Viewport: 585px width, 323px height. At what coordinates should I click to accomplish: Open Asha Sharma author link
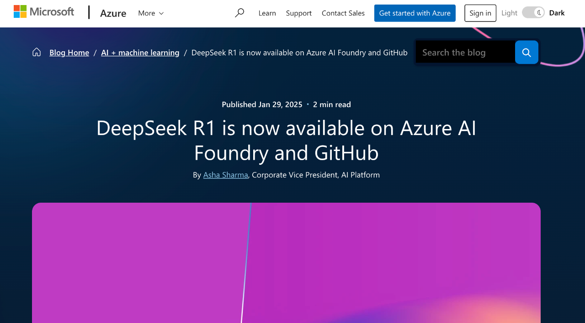point(226,175)
